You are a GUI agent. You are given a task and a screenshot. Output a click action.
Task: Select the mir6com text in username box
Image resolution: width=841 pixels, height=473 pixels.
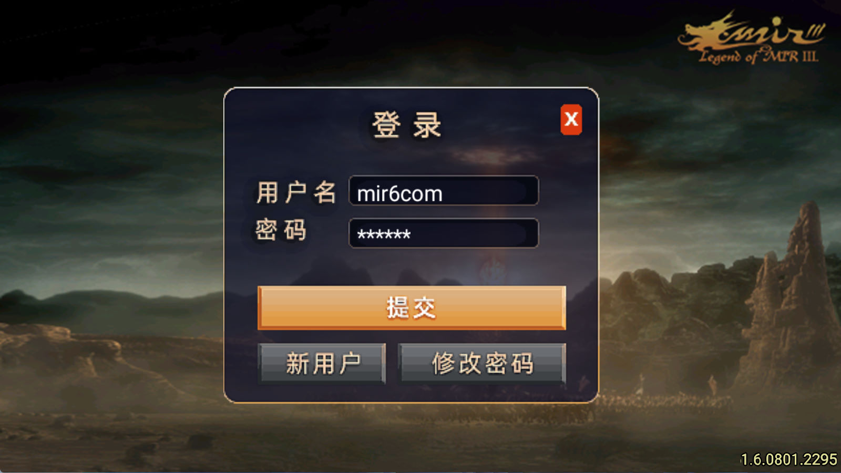[x=399, y=194]
